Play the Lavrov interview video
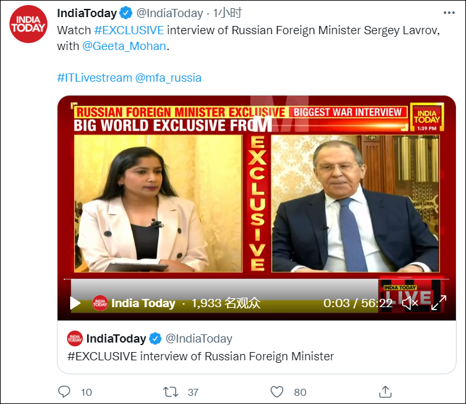The image size is (466, 404). pos(75,303)
